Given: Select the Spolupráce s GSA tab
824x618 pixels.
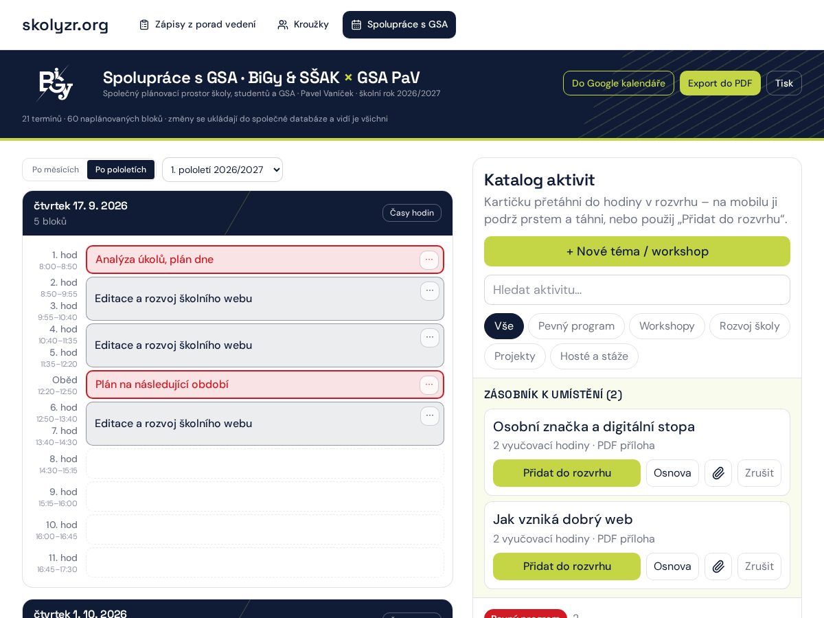Looking at the screenshot, I should (399, 25).
